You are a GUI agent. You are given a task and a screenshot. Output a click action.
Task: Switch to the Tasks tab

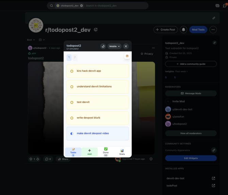[x=73, y=152]
